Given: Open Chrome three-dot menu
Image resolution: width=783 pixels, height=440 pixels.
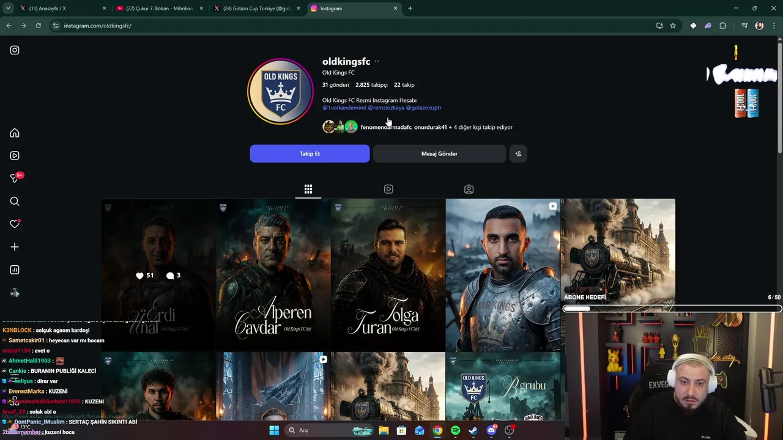Looking at the screenshot, I should point(773,26).
